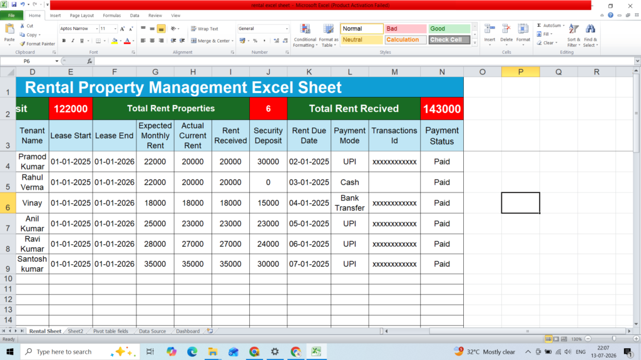This screenshot has width=641, height=360.
Task: Click the Cut scissors icon
Action: coord(23,26)
